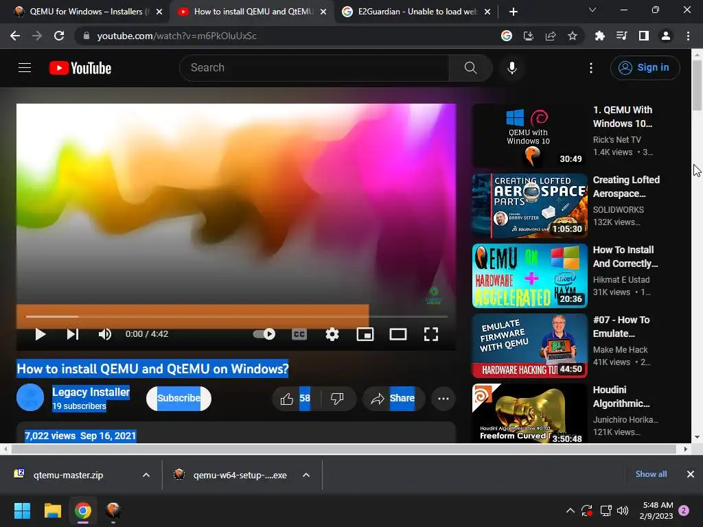
Task: Open a new browser tab
Action: point(514,12)
